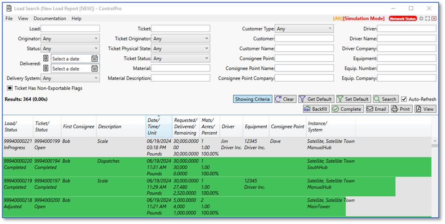Viewport: 445px width, 224px height.
Task: Open the calendar for second Delivered date
Action: pos(94,68)
